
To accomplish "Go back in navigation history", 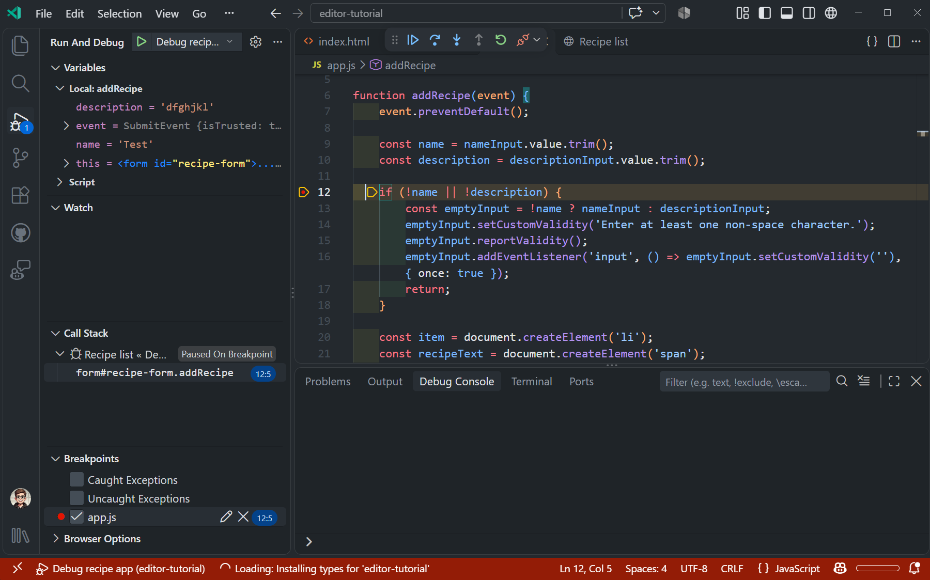I will pyautogui.click(x=276, y=13).
